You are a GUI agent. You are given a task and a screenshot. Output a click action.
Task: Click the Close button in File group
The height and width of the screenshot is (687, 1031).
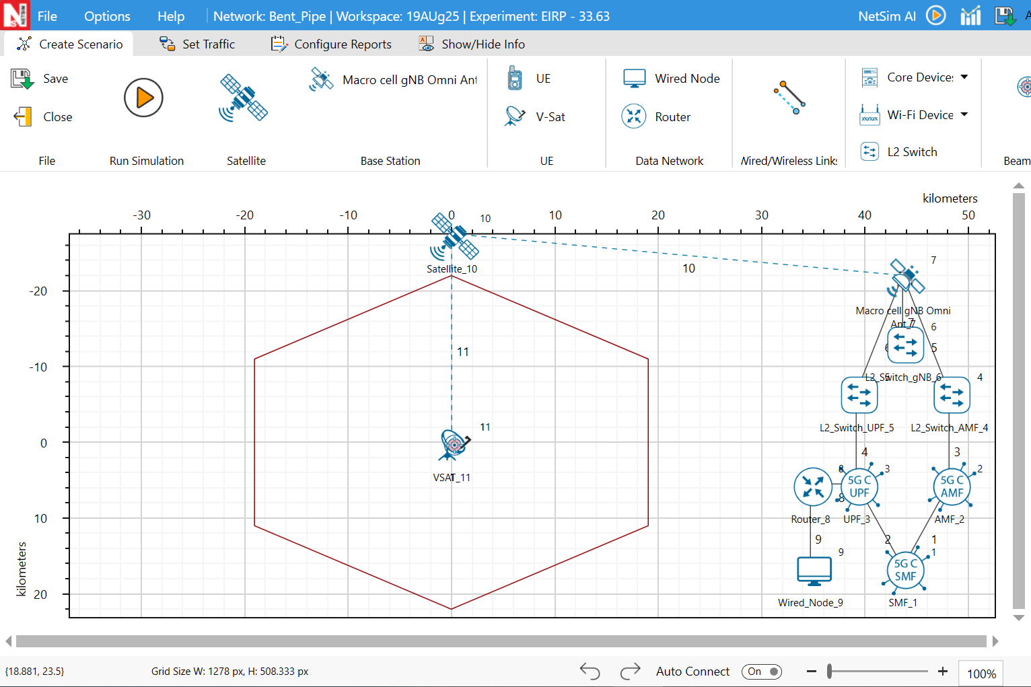(x=43, y=117)
